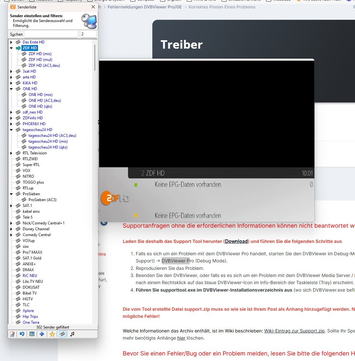
Task: Click the channel number field showing 2
Action: [x=88, y=34]
